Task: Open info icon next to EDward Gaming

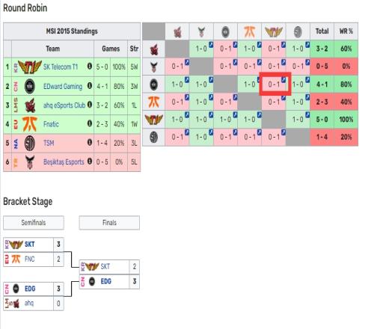Action: 90,86
